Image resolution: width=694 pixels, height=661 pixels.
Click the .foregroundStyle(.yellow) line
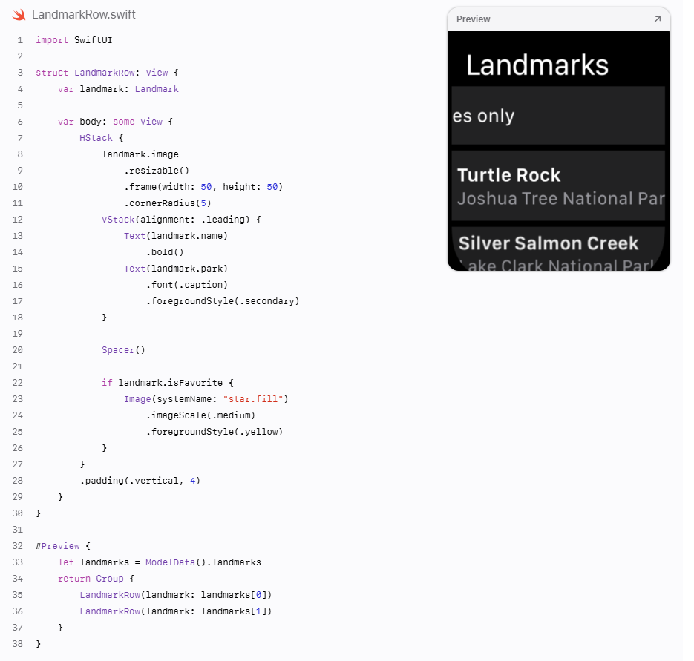pyautogui.click(x=215, y=432)
